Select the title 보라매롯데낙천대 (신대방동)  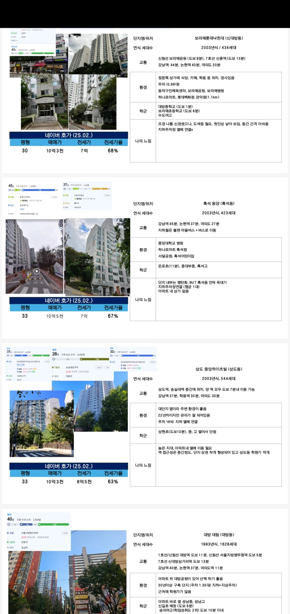point(219,38)
